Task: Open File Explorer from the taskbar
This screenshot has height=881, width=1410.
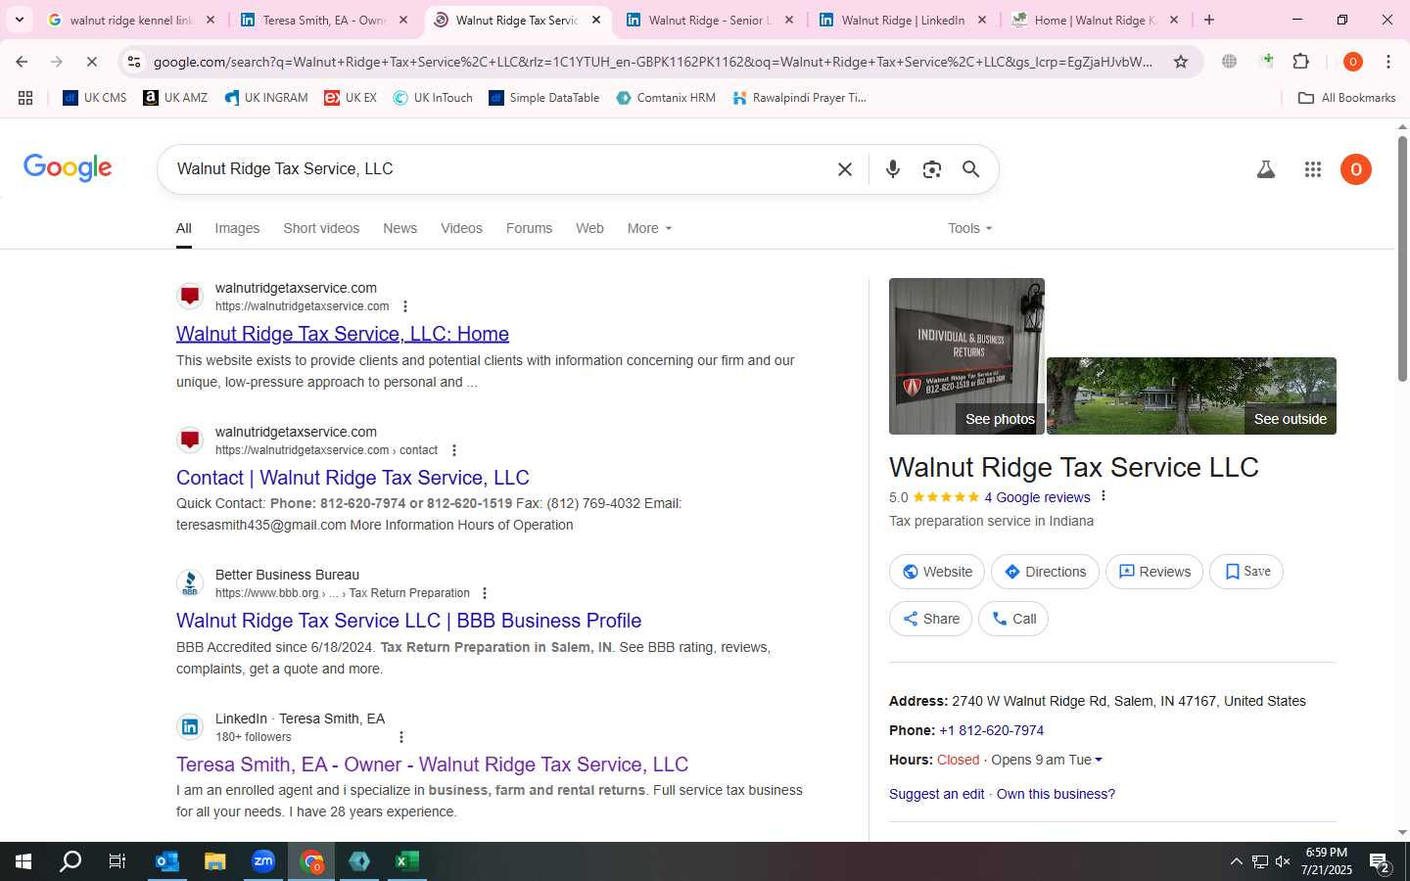Action: (215, 861)
